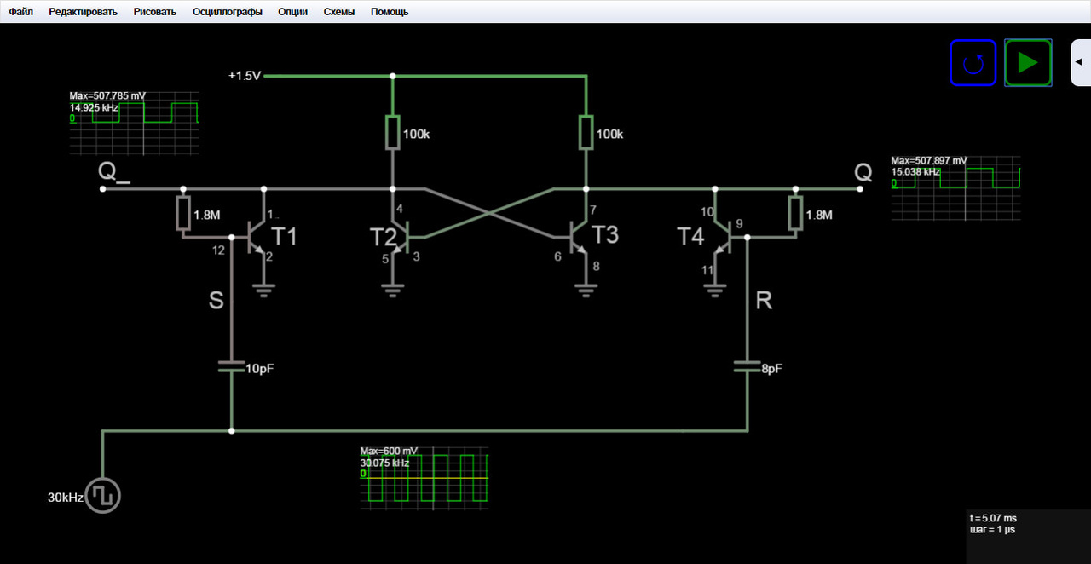Click the 8pF capacitor
The height and width of the screenshot is (564, 1091).
coord(748,368)
